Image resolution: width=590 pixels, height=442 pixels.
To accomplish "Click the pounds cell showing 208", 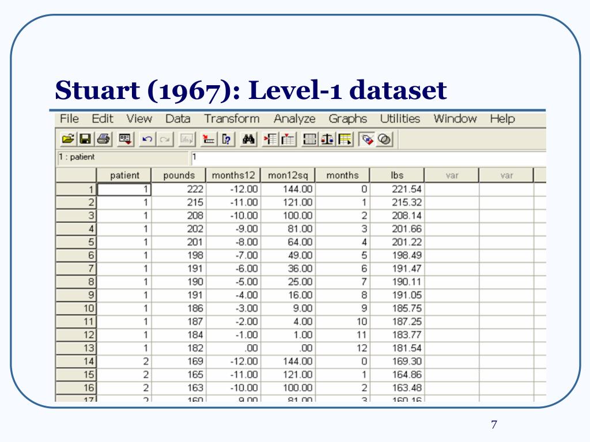I will (179, 216).
